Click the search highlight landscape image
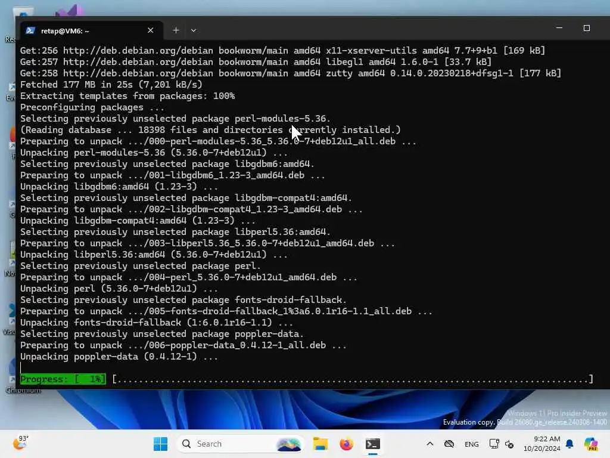This screenshot has width=610, height=458. click(x=289, y=444)
